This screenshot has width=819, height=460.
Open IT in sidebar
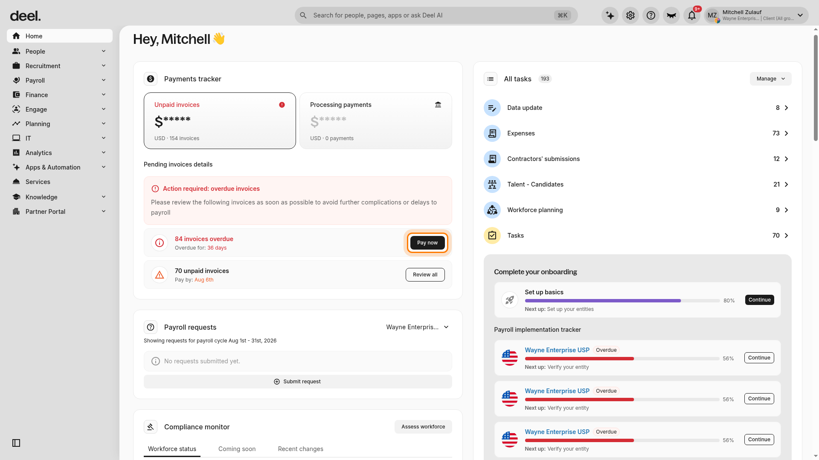pos(60,138)
